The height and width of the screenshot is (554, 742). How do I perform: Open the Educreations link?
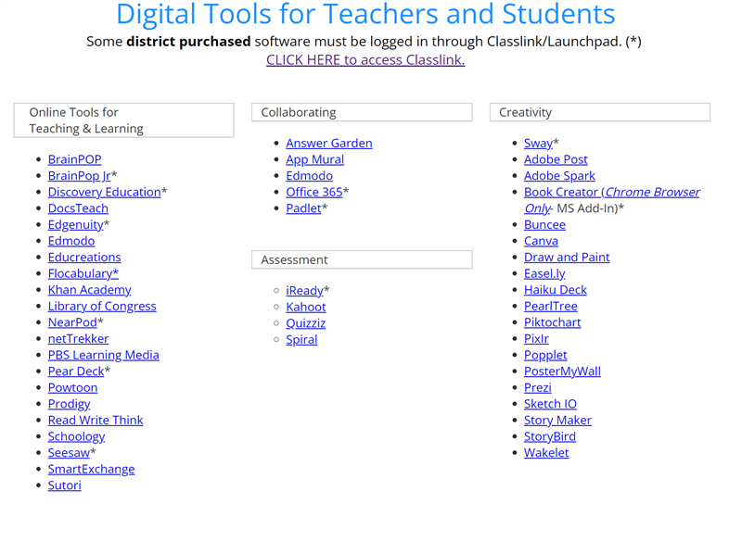click(x=84, y=258)
